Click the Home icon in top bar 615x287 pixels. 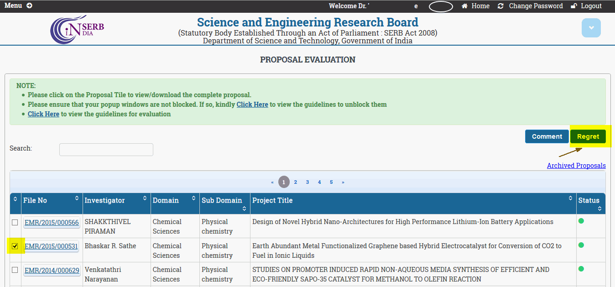click(464, 6)
